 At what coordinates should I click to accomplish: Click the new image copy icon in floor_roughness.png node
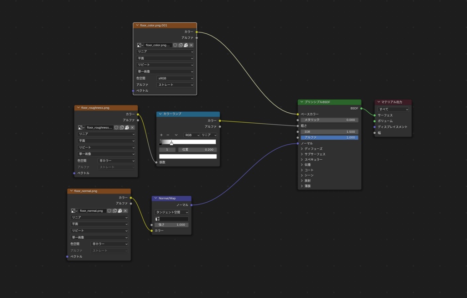click(122, 127)
